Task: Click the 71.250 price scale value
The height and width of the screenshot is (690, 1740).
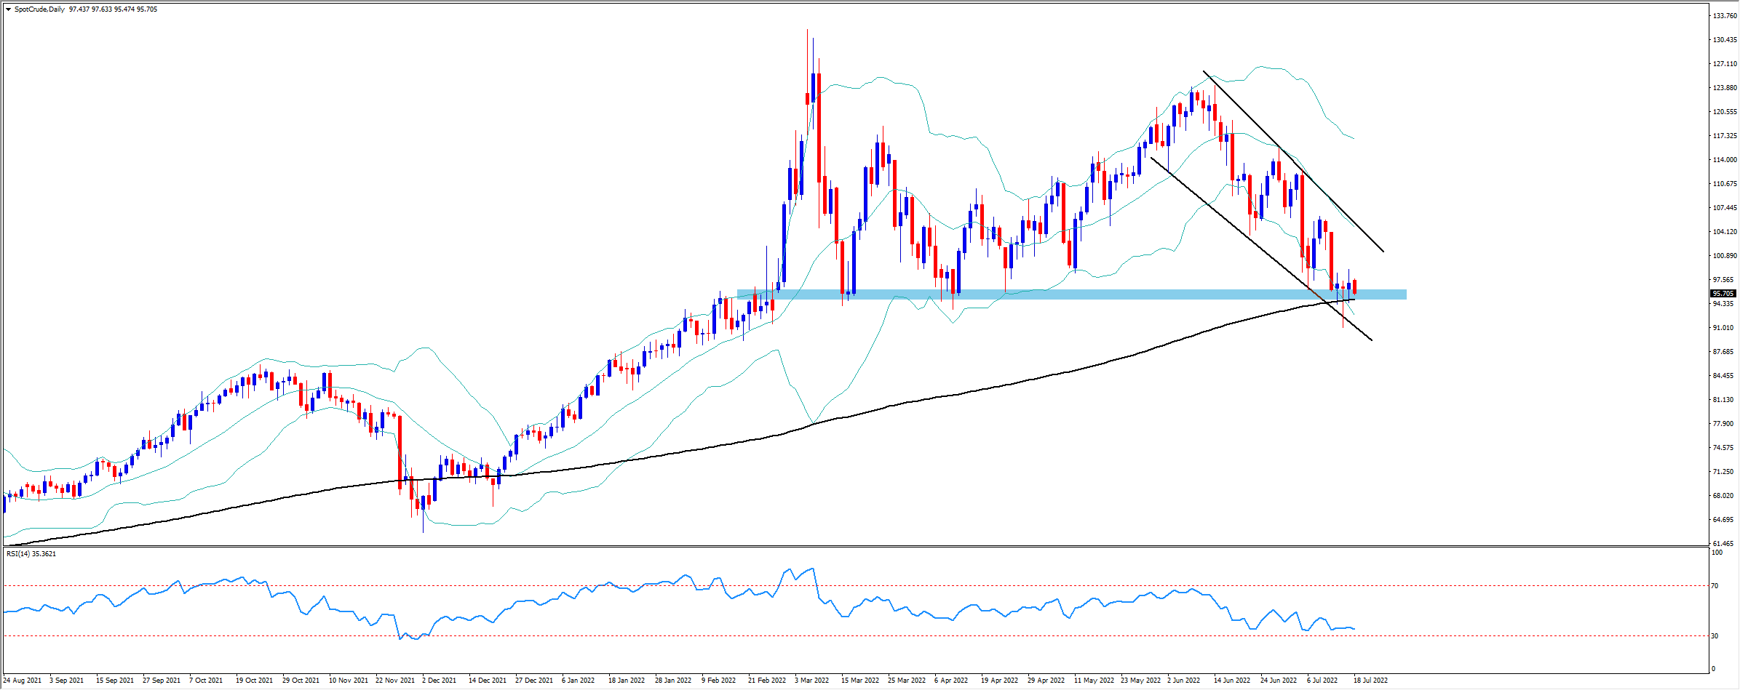Action: pos(1723,472)
